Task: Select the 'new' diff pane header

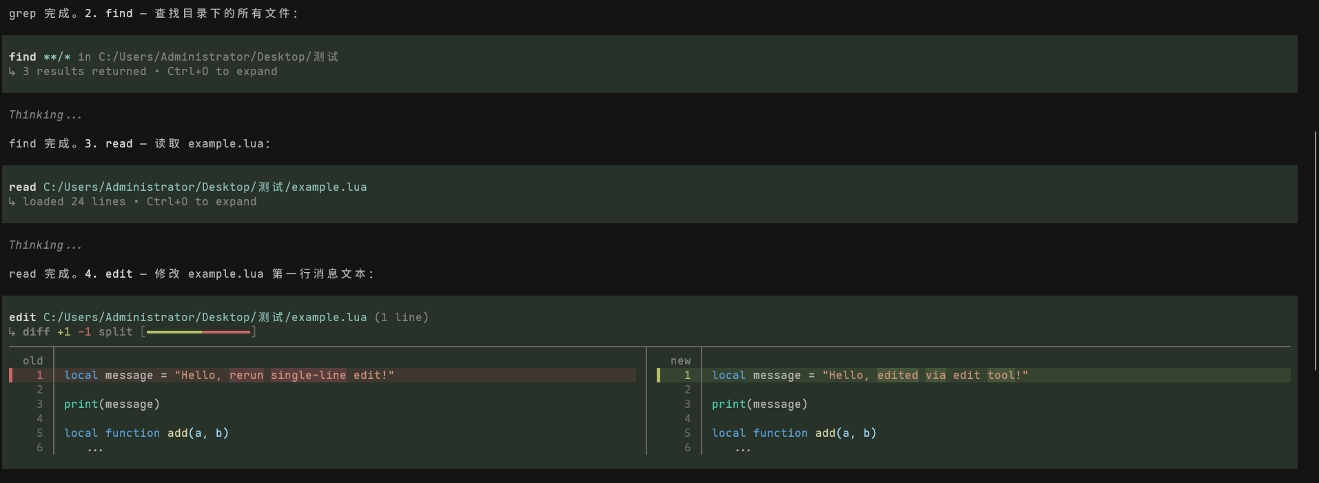Action: point(680,361)
